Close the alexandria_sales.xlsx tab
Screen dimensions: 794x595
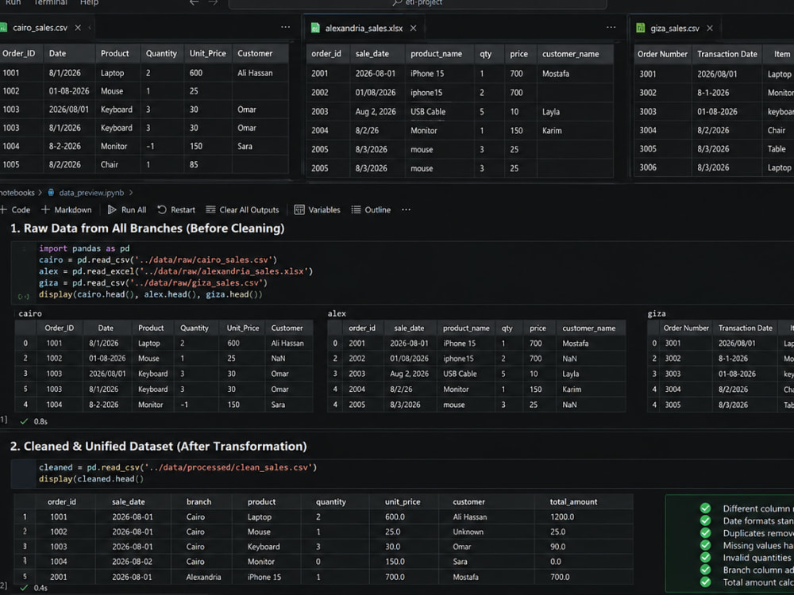(x=413, y=29)
